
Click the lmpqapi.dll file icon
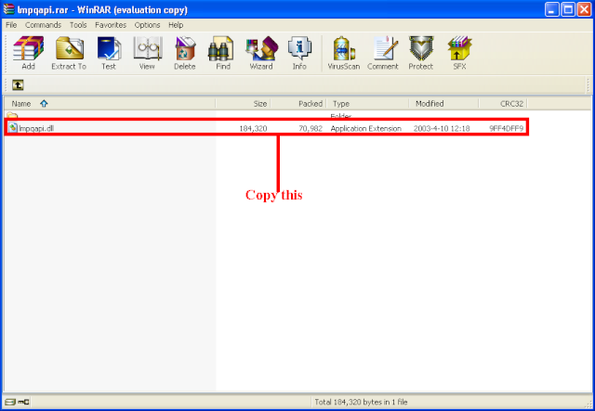(x=13, y=128)
